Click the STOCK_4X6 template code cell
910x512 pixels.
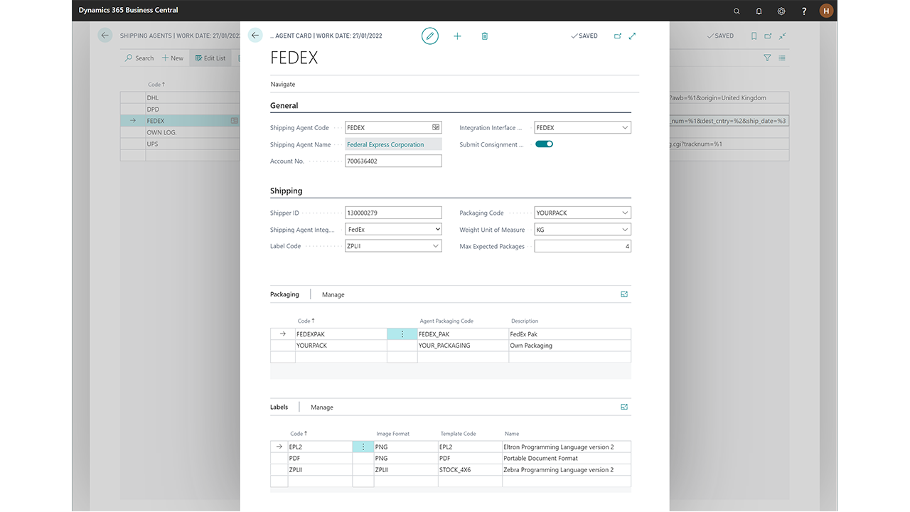470,470
